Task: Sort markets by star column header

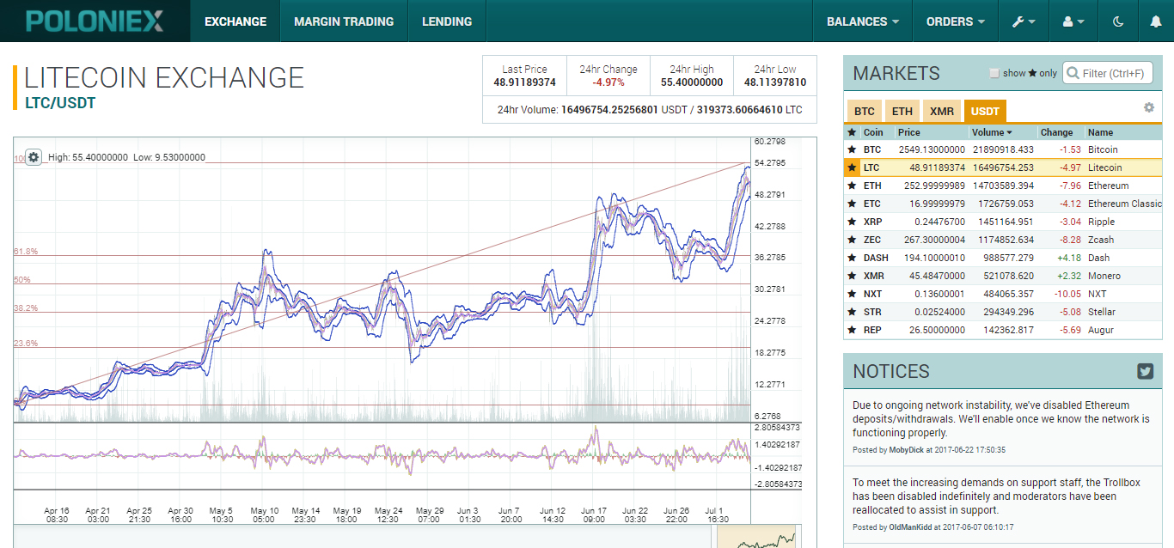Action: (x=852, y=132)
